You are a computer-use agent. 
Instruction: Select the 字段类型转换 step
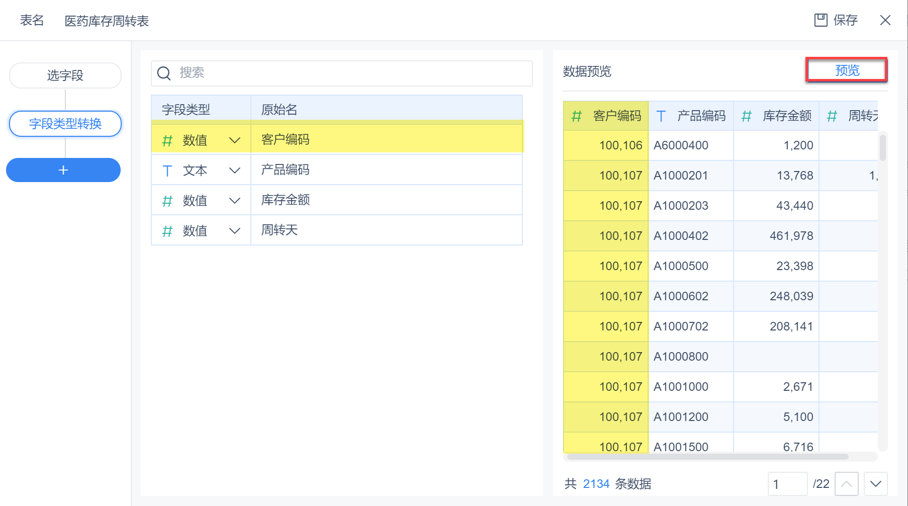click(65, 124)
